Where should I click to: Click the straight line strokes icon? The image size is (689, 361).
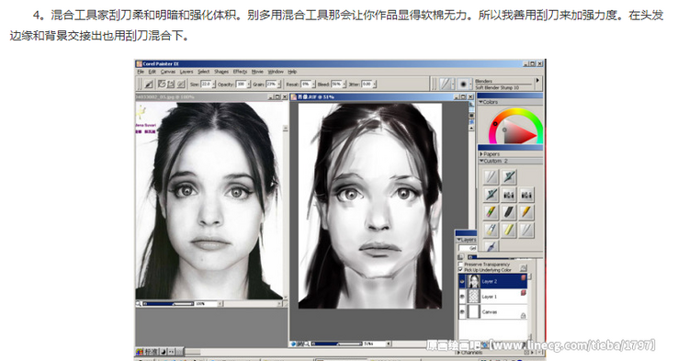171,84
